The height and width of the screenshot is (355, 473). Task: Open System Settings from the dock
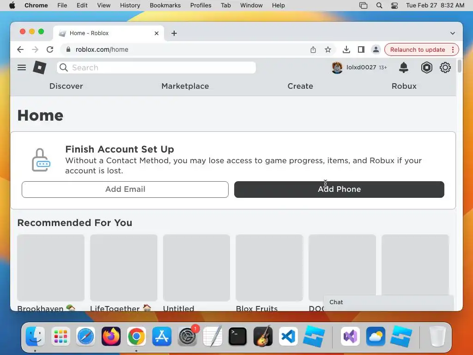(x=187, y=336)
